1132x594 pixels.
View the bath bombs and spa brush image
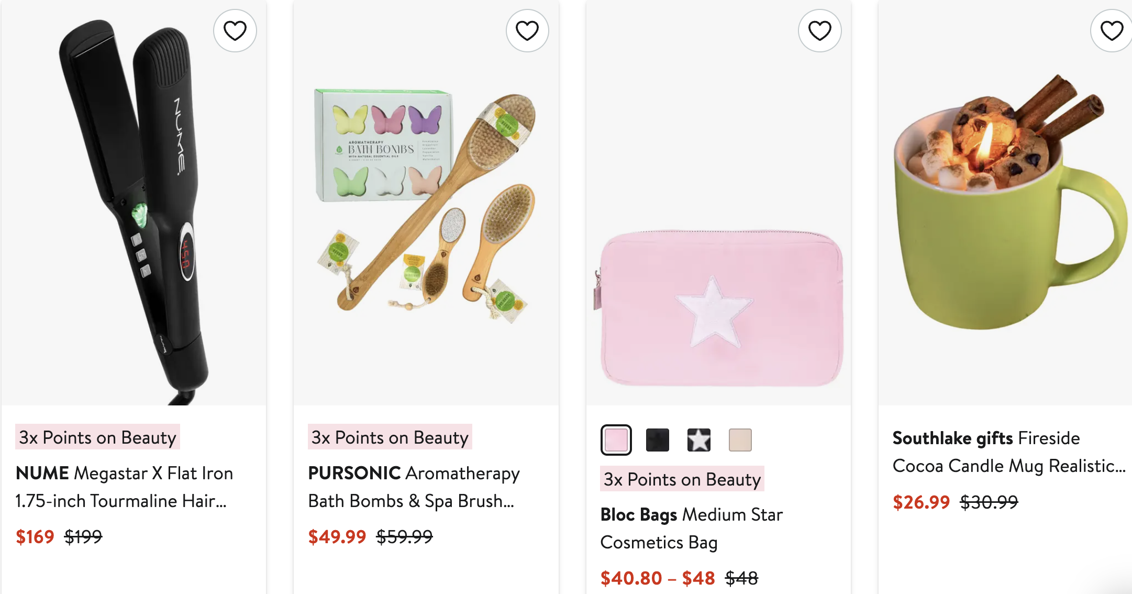[x=426, y=210]
